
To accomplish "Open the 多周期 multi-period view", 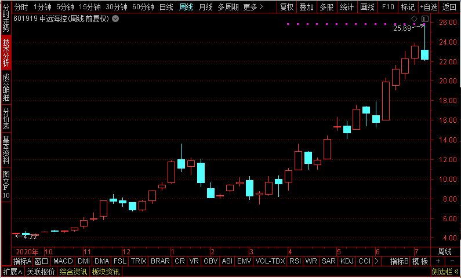I will click(x=228, y=7).
